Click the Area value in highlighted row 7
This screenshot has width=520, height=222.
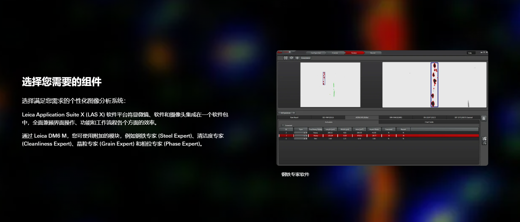click(x=359, y=136)
